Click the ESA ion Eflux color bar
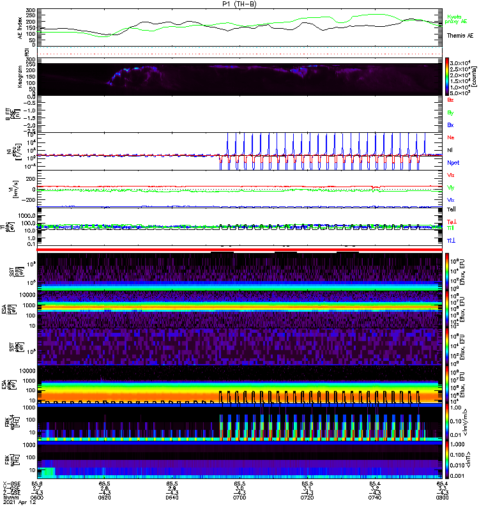479x511 pixels. tap(447, 309)
